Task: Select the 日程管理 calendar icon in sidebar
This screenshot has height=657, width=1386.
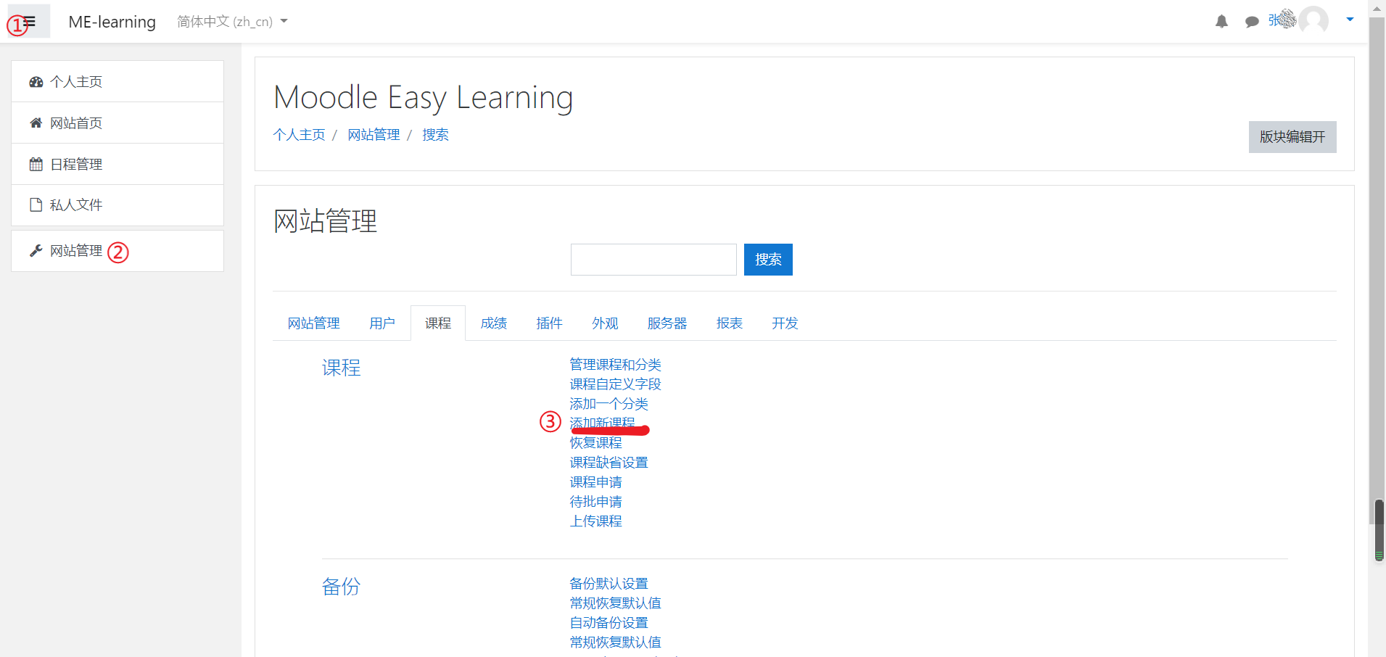Action: 36,163
